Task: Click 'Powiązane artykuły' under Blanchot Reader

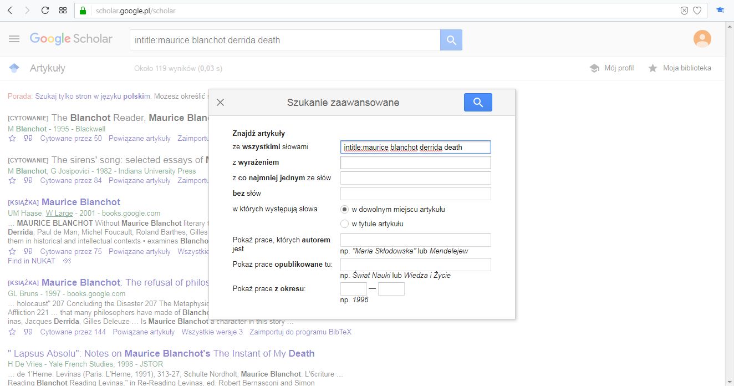Action: [x=140, y=138]
